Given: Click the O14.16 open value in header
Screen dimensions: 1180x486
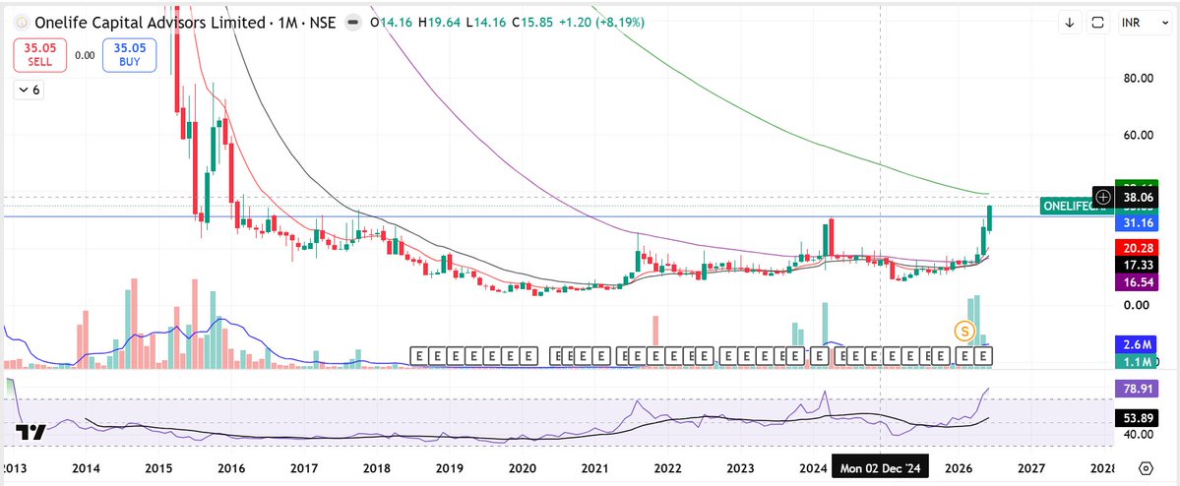Looking at the screenshot, I should pyautogui.click(x=391, y=23).
